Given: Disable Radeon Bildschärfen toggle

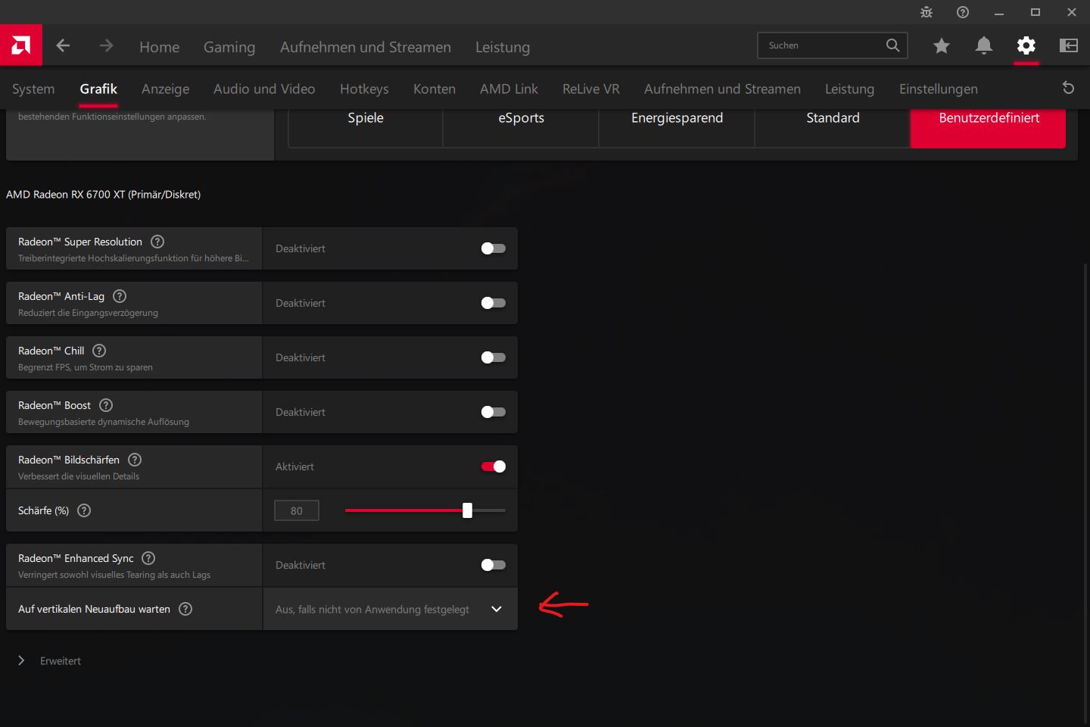Looking at the screenshot, I should coord(494,466).
